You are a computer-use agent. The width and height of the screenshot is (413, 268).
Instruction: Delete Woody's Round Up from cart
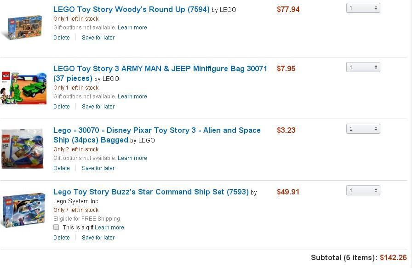click(62, 38)
